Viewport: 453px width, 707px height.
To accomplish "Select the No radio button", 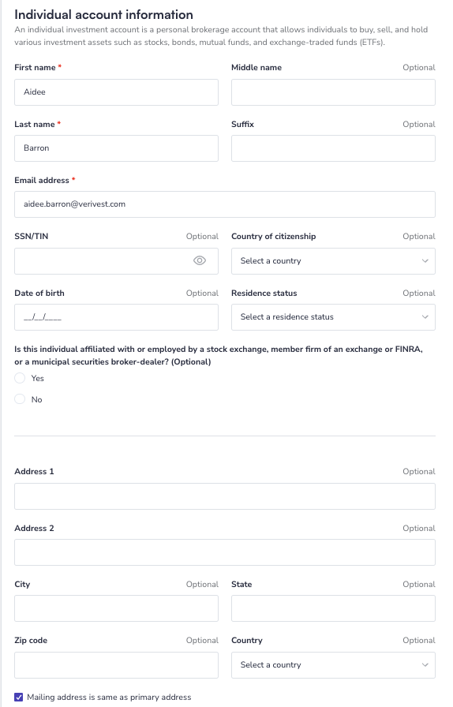I will [20, 399].
